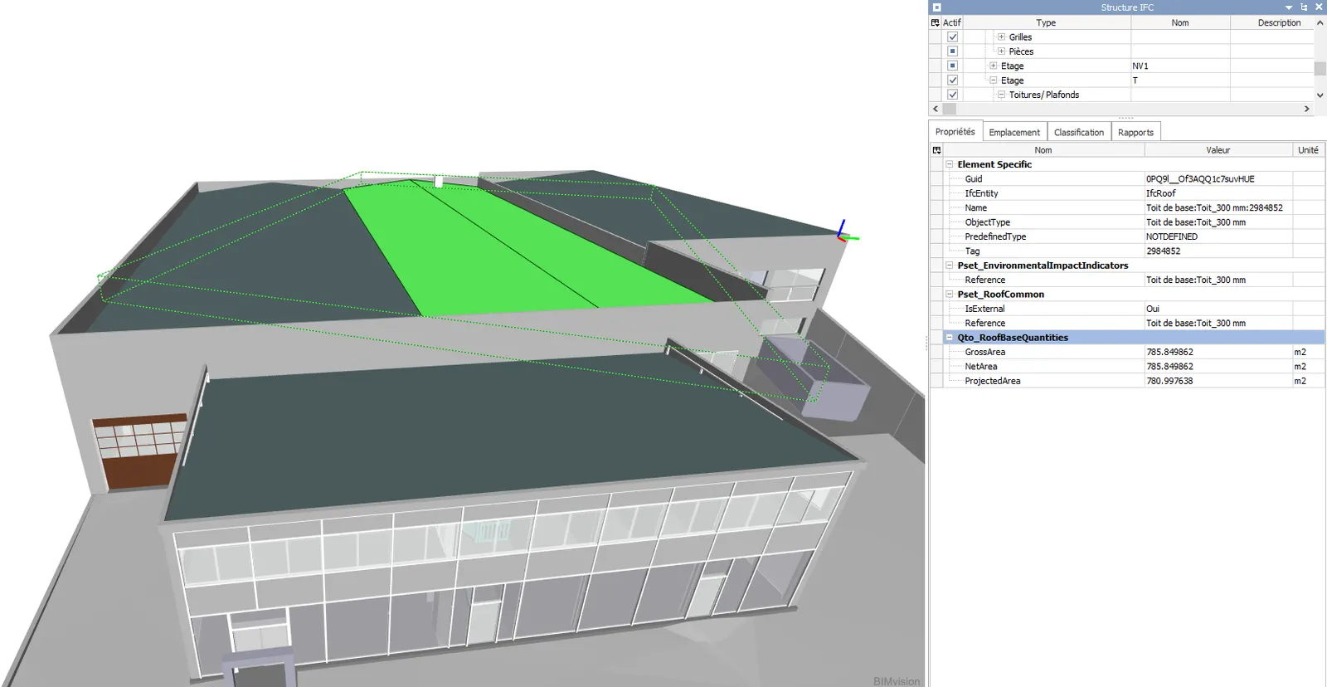Open the Rapports tab
Screen dimensions: 1327x687
pos(1135,133)
